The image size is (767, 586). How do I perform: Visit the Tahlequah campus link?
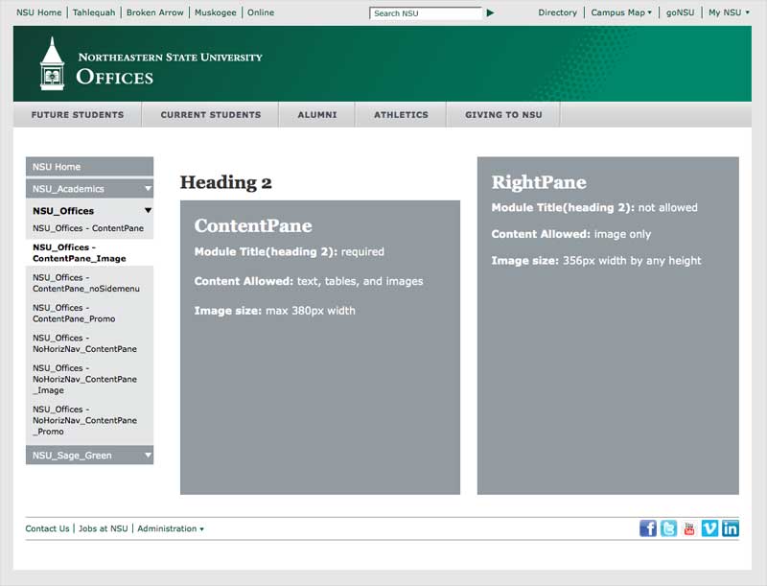tap(94, 12)
